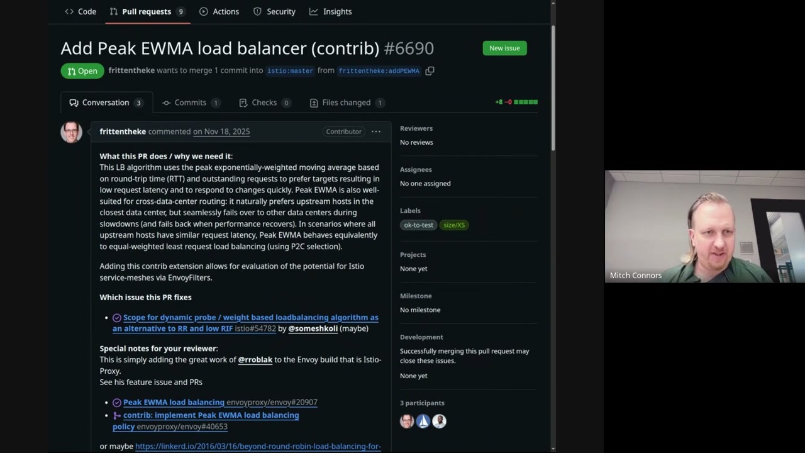The image size is (805, 453).
Task: Click the Projects sidebar heading
Action: click(413, 255)
